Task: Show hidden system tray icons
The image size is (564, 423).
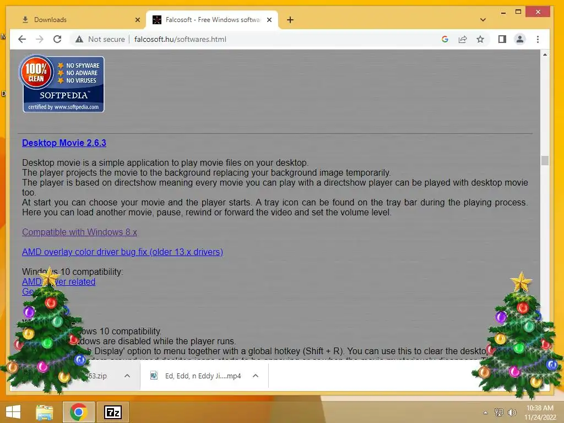Action: tap(486, 413)
